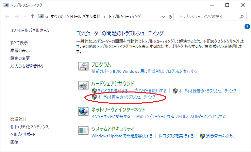The width and height of the screenshot is (251, 152).
Task: Click 消費電力を抑える link
Action: (x=221, y=136)
